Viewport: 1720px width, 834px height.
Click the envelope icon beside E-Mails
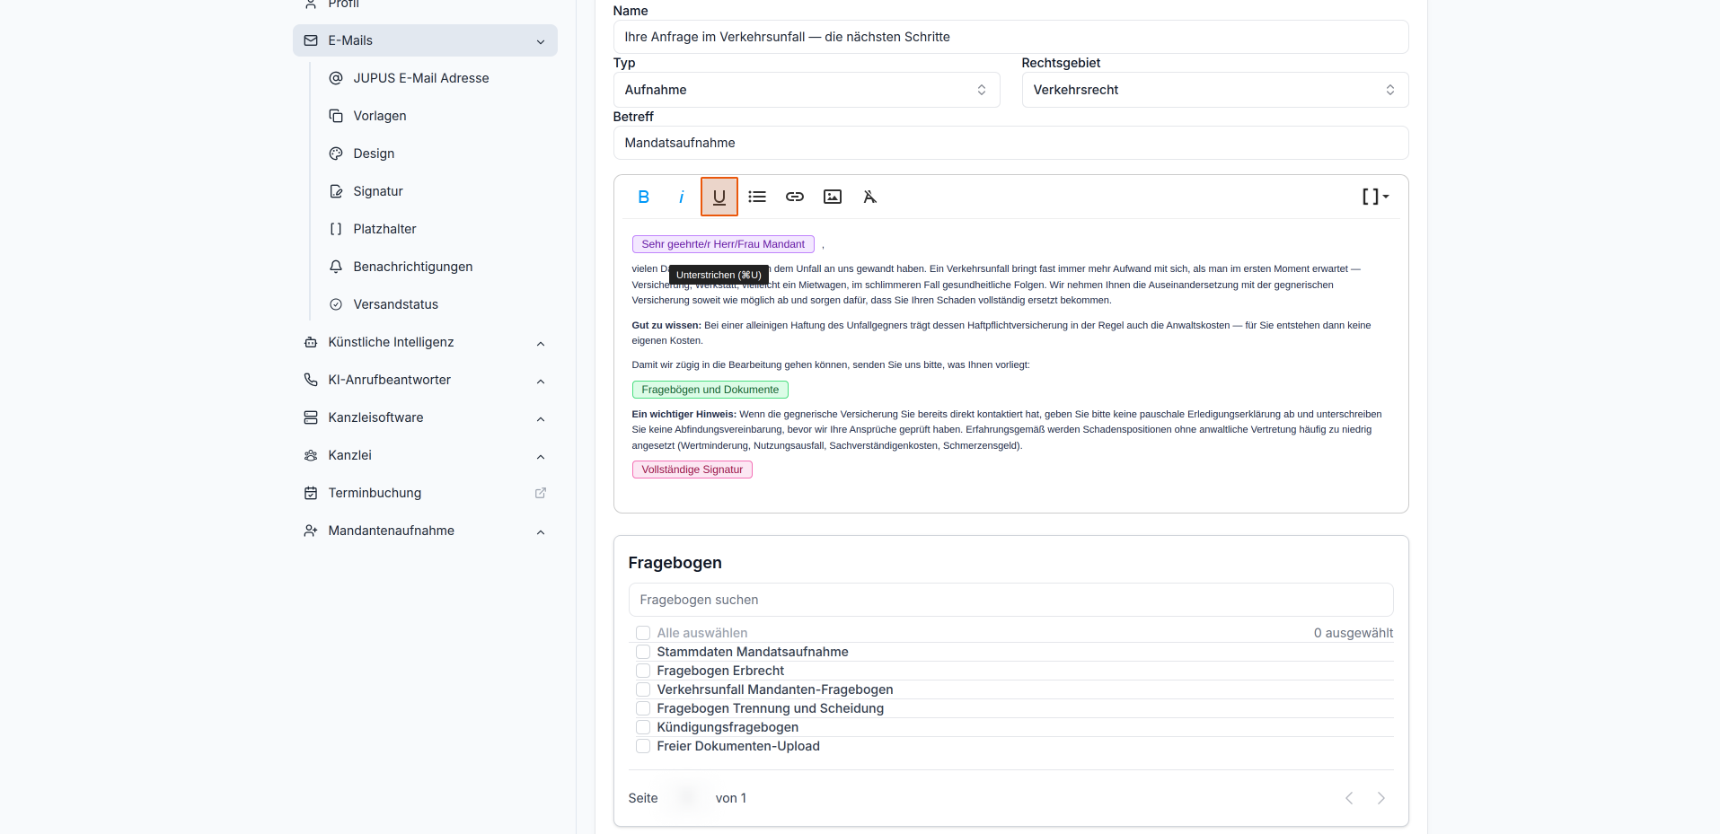click(311, 40)
